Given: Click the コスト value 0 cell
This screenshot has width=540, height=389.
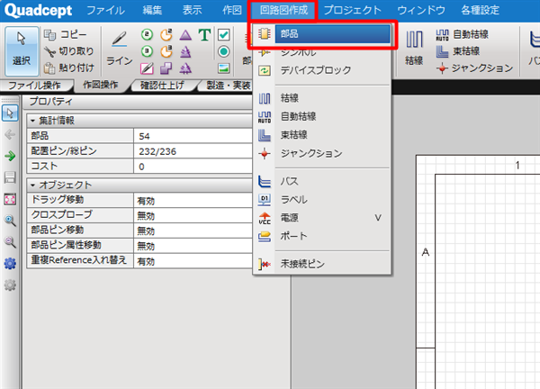Looking at the screenshot, I should [193, 166].
